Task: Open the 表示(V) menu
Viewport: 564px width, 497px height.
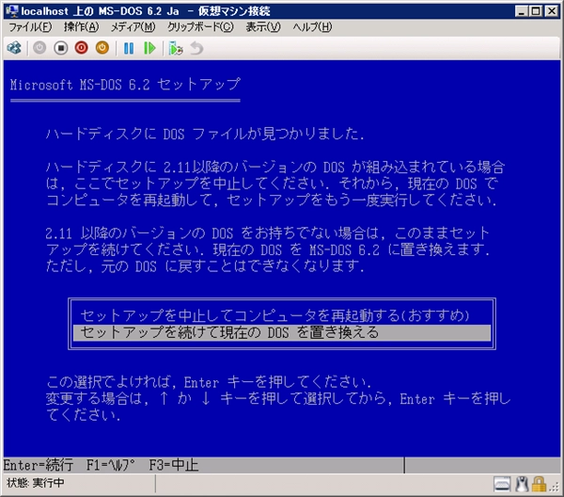Action: (263, 27)
